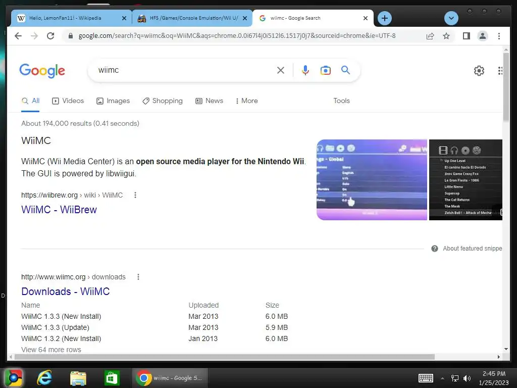
Task: Click the WiiMC 1.3.3 (New Install) row
Action: tap(154, 316)
